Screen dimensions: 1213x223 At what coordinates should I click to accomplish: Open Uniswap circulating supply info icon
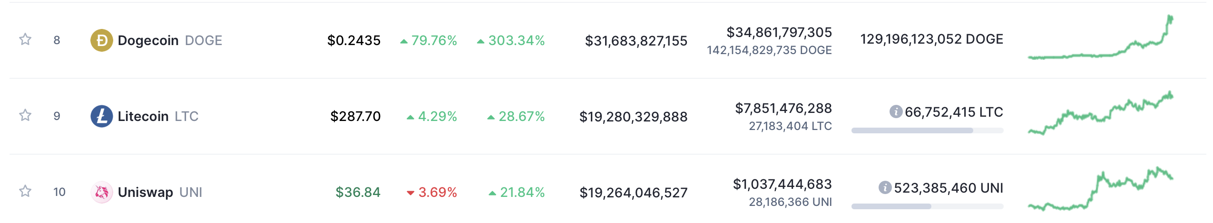click(885, 188)
